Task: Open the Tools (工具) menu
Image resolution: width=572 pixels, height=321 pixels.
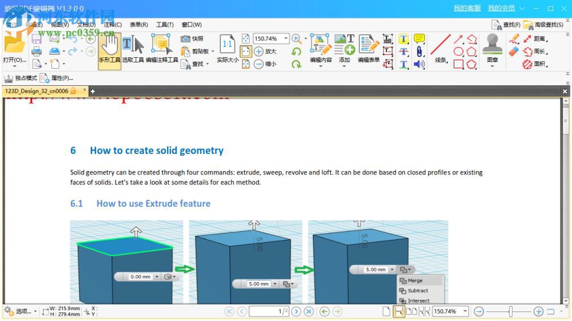Action: tap(165, 25)
